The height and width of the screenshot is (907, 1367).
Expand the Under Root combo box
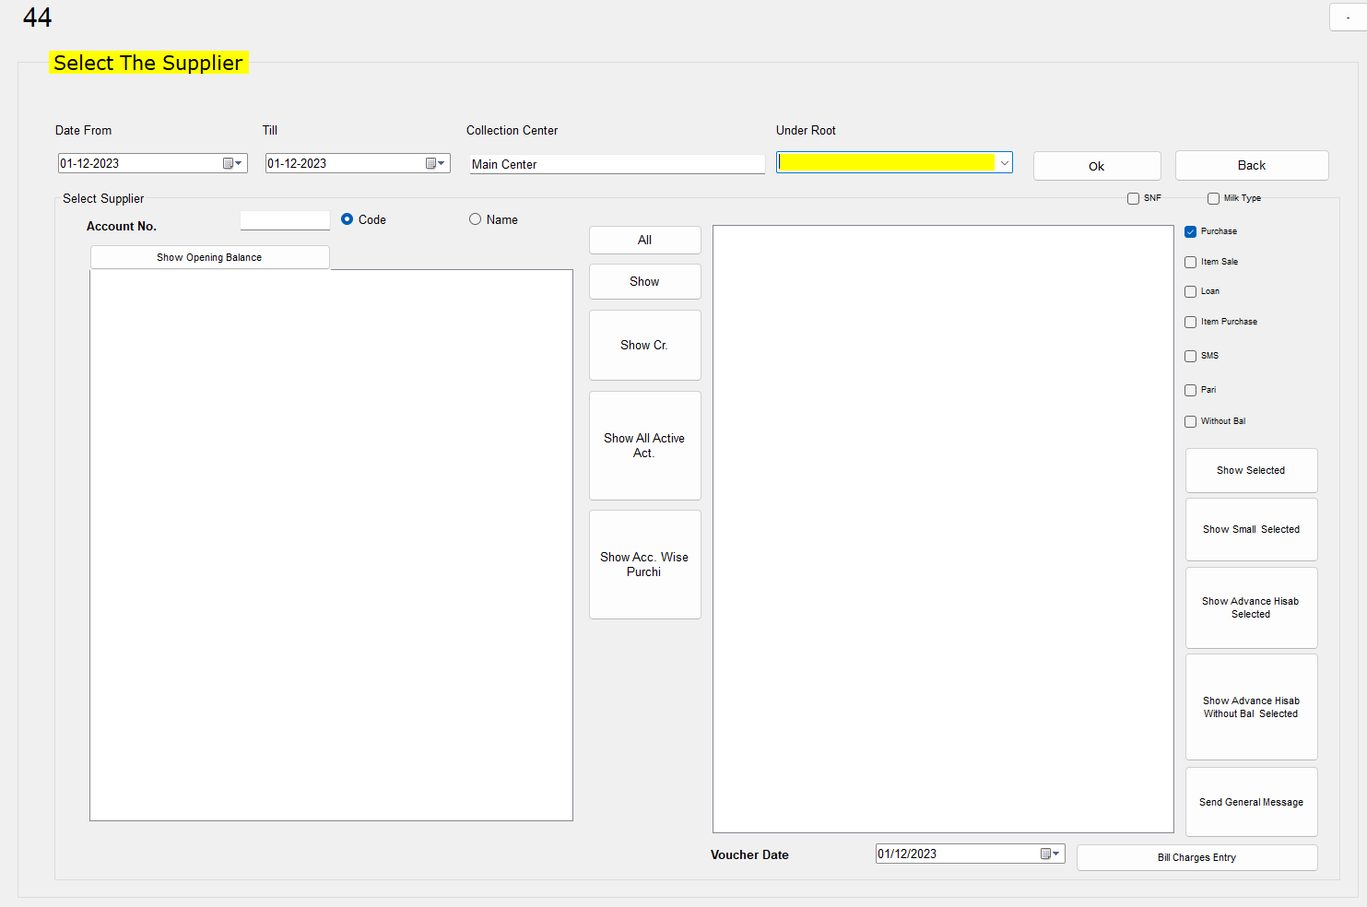pyautogui.click(x=1004, y=162)
